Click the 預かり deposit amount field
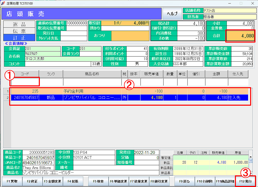The height and width of the screenshot is (187, 258). coord(125,28)
